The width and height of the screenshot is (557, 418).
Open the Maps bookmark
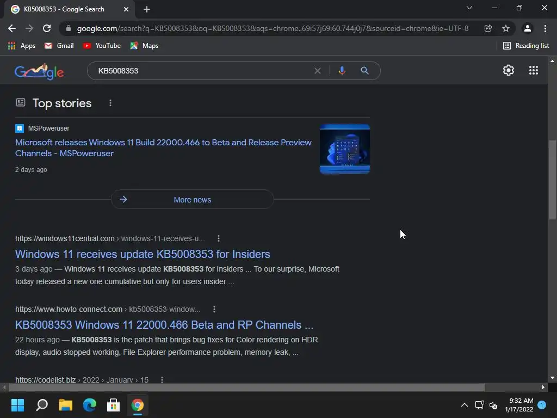pyautogui.click(x=144, y=46)
